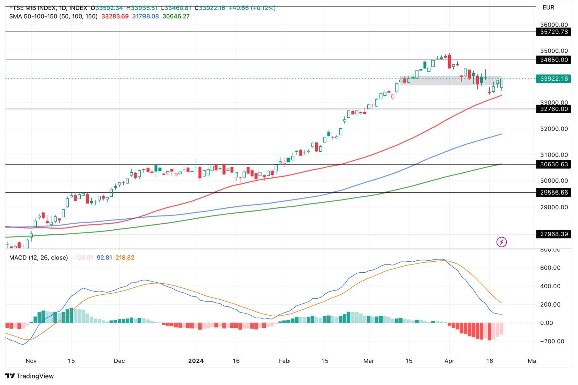Click the 27968.39 lowest level label

click(554, 233)
